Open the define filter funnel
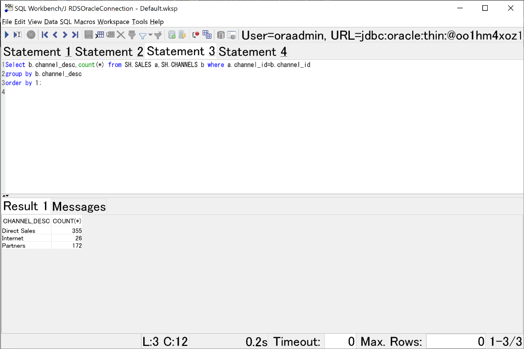 click(143, 35)
